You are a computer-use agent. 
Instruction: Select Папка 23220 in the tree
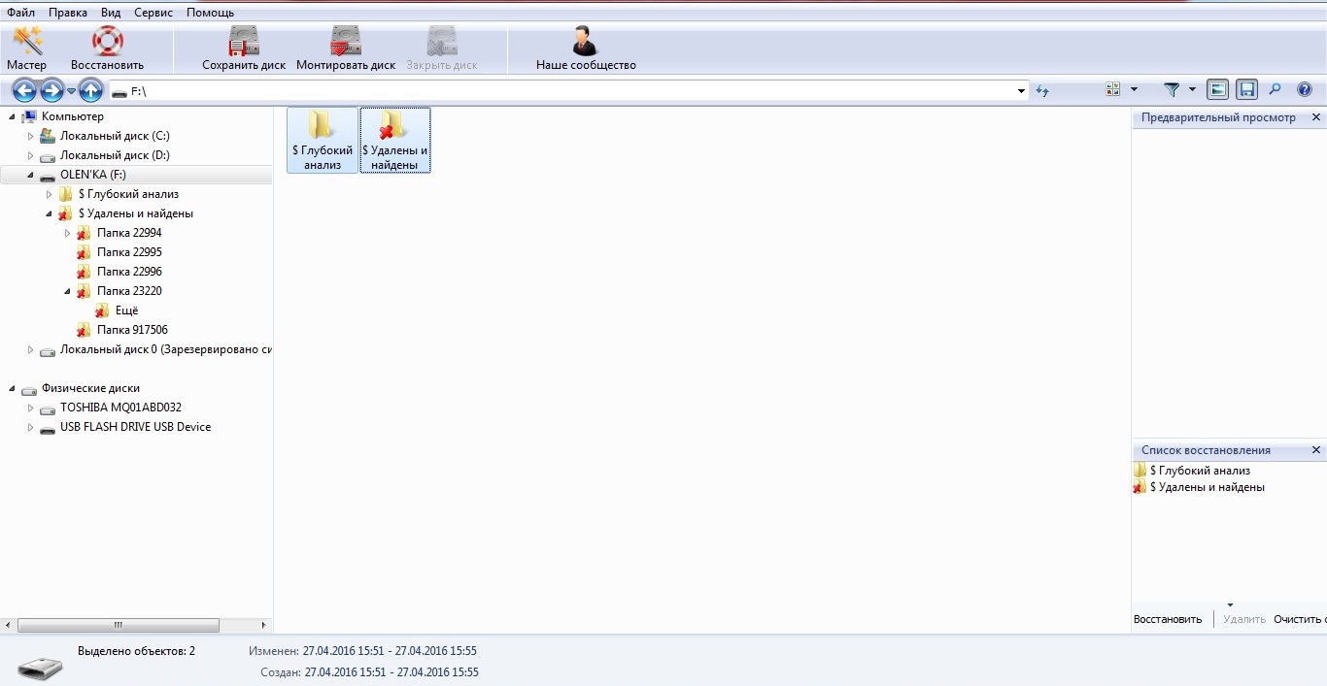pos(129,291)
